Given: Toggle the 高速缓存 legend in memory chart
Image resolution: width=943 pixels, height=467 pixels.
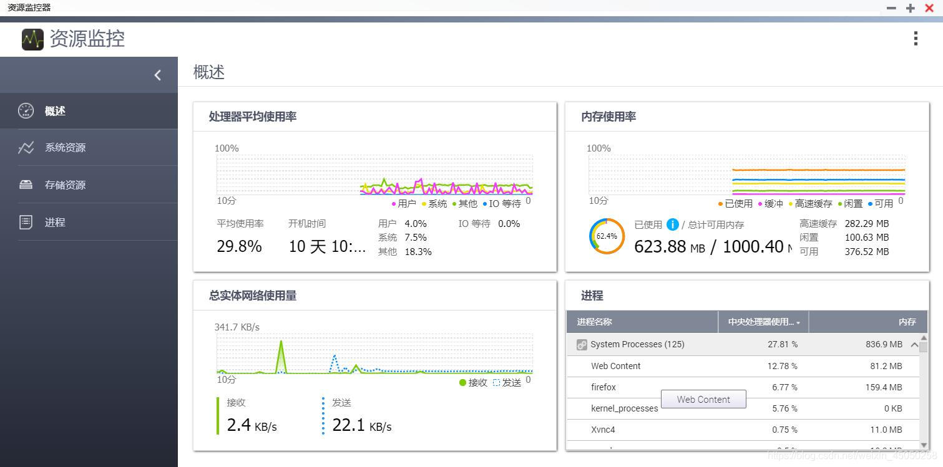Looking at the screenshot, I should 810,203.
